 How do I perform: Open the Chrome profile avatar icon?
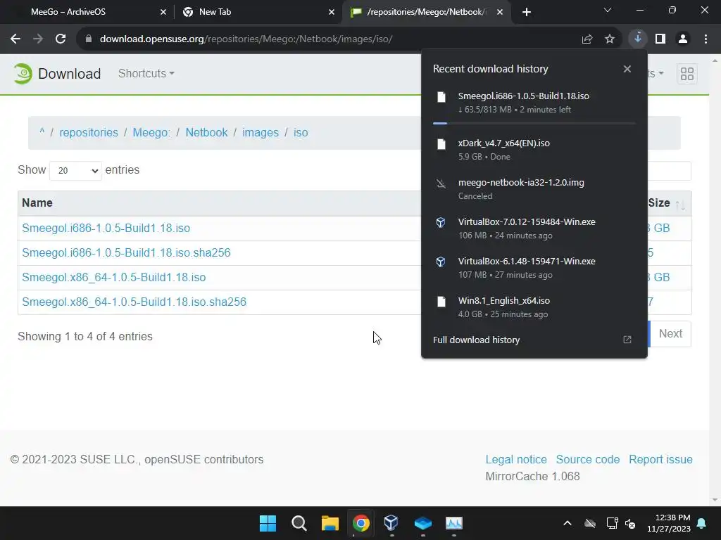(683, 39)
